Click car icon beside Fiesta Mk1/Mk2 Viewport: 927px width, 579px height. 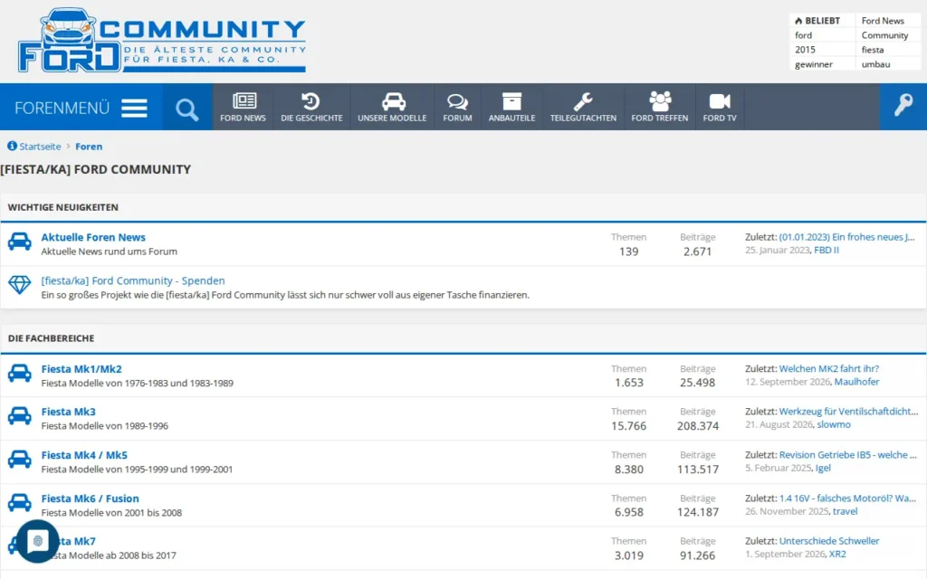point(20,374)
